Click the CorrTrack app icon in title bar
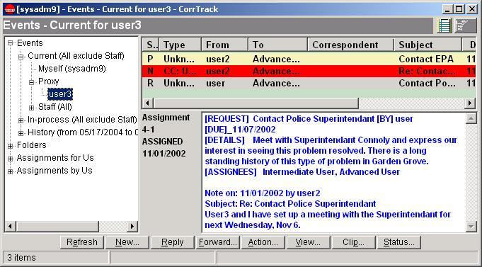The width and height of the screenshot is (482, 267). 9,9
